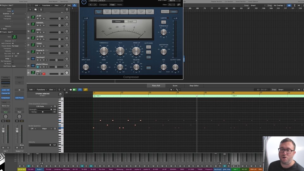Open the piano roll Edit menu
Screen dimensions: 304x171
click(32, 90)
